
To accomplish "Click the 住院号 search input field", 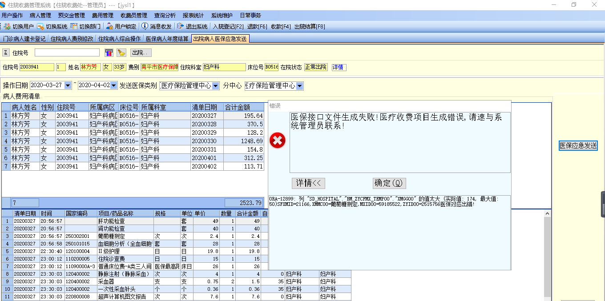I will pyautogui.click(x=67, y=53).
